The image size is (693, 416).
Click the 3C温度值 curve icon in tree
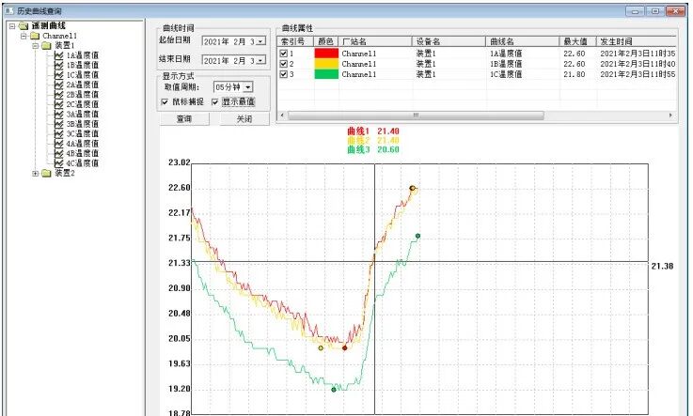pos(58,133)
